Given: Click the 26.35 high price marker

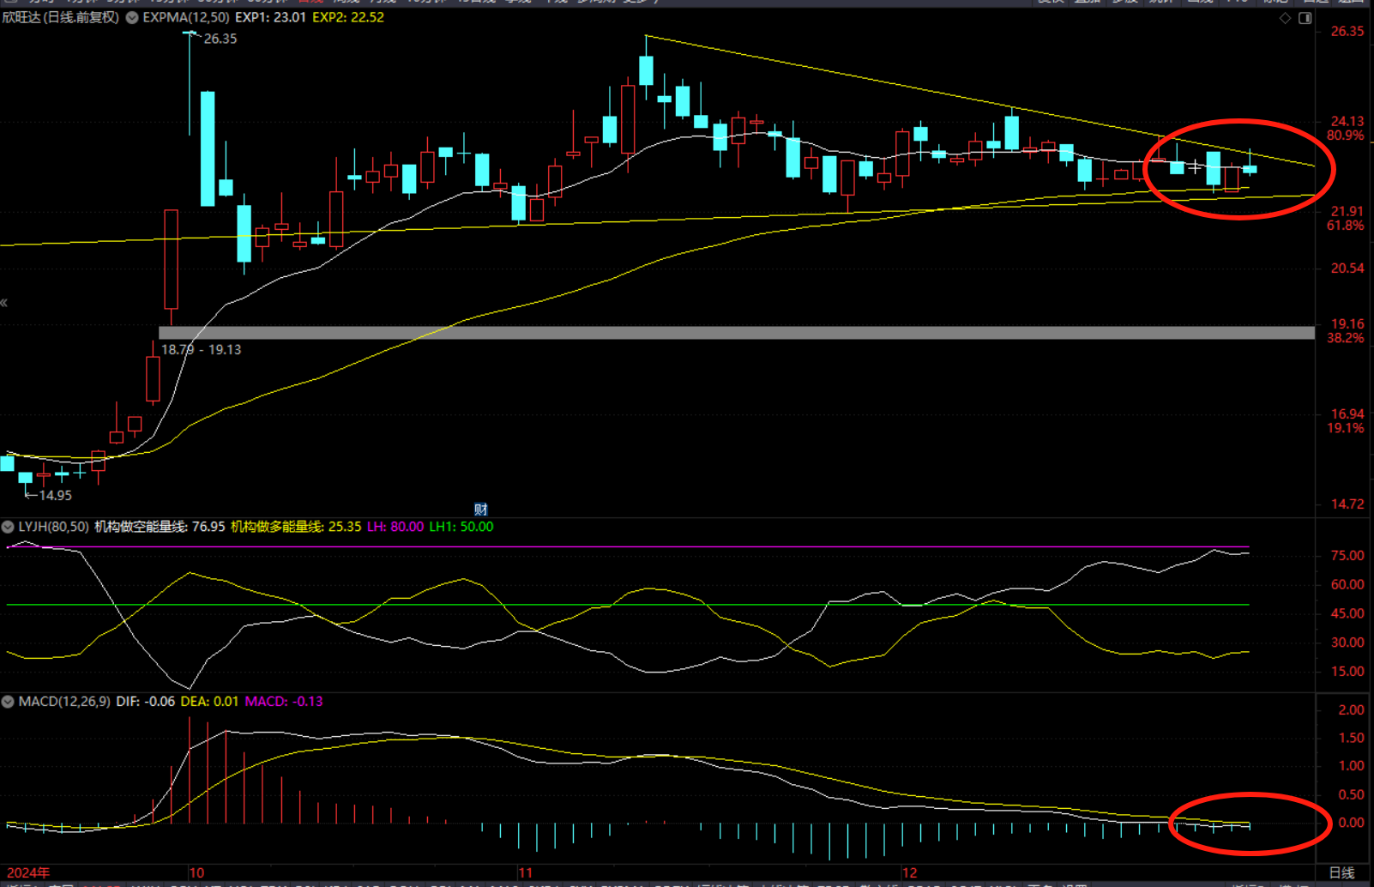Looking at the screenshot, I should click(x=220, y=39).
